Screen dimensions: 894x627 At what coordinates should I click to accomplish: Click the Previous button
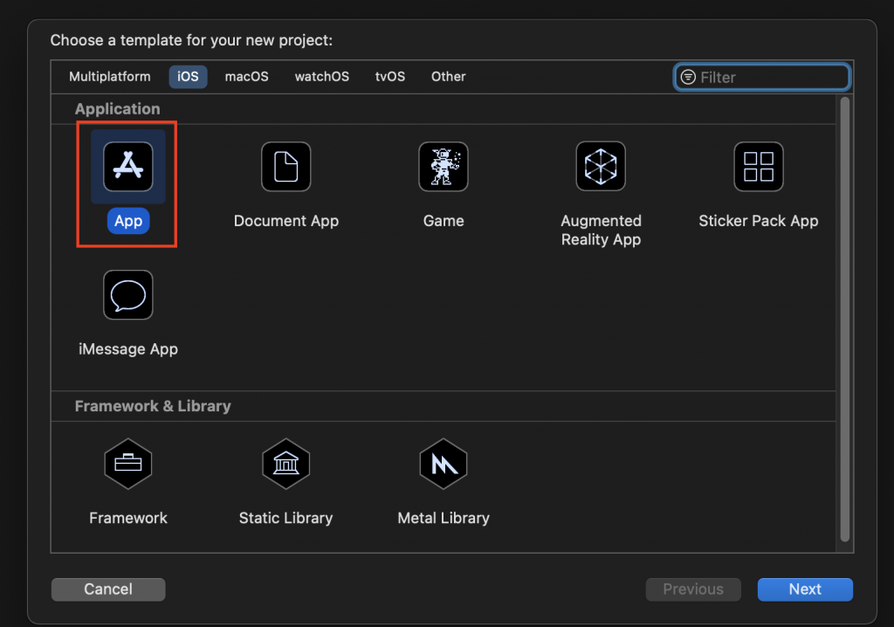coord(692,589)
